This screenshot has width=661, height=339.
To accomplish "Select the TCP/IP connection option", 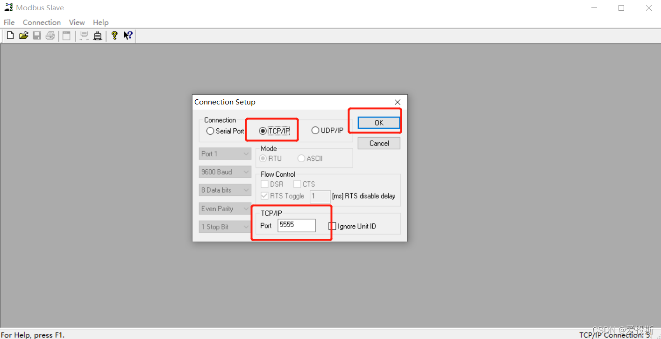I will (x=275, y=131).
